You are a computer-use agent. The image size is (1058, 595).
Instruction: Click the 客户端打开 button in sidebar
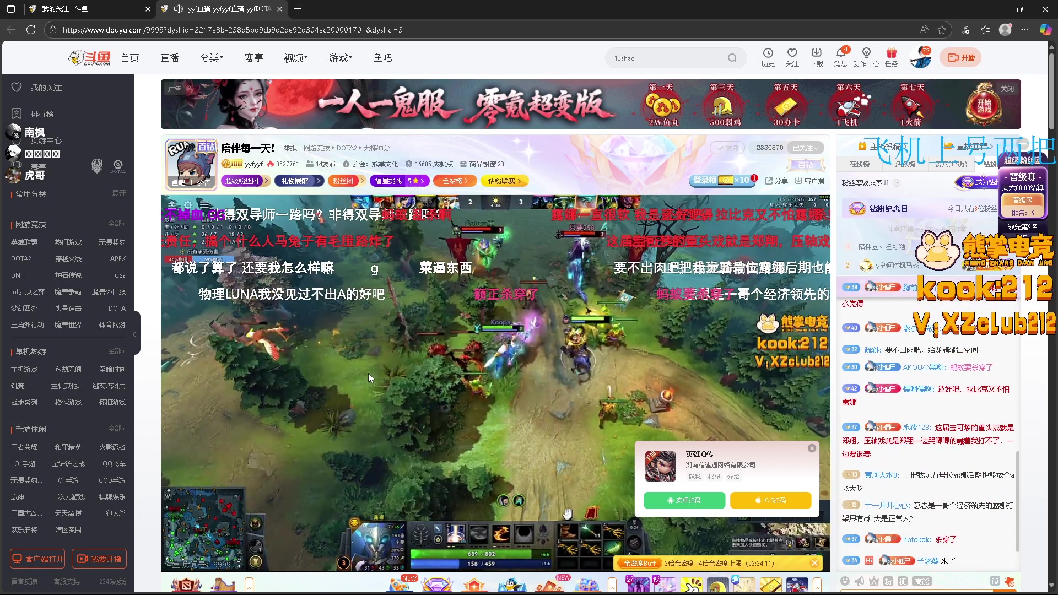[37, 559]
